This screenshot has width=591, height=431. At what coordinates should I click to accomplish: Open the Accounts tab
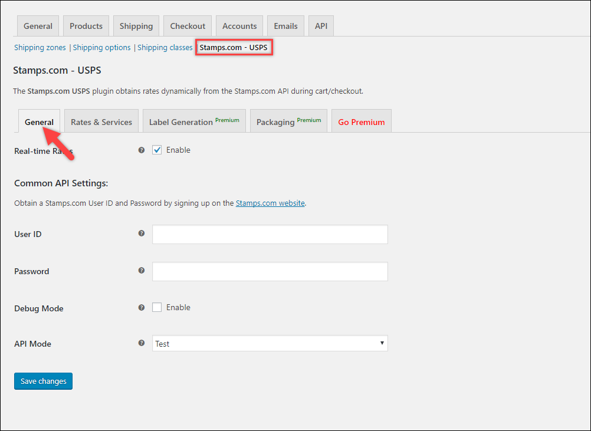tap(239, 26)
